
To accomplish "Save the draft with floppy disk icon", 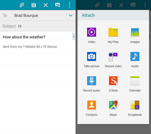I will [x=34, y=5].
